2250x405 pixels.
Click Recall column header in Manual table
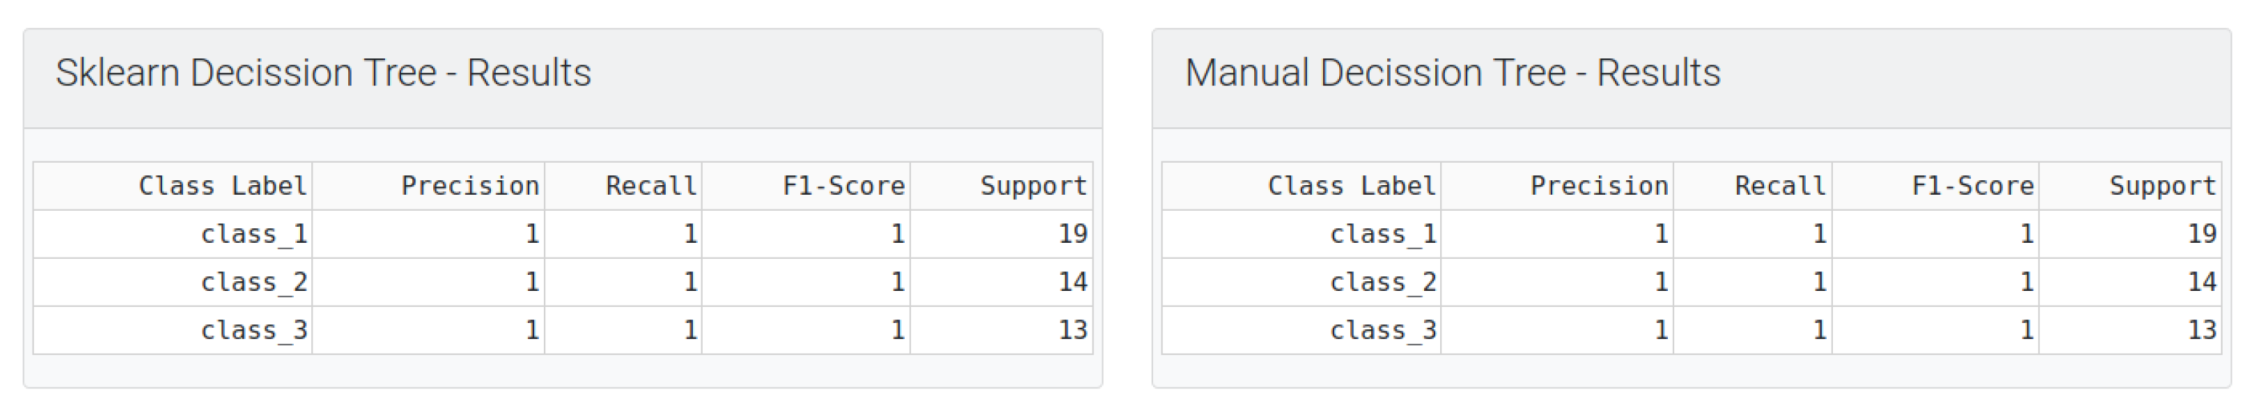(1780, 186)
